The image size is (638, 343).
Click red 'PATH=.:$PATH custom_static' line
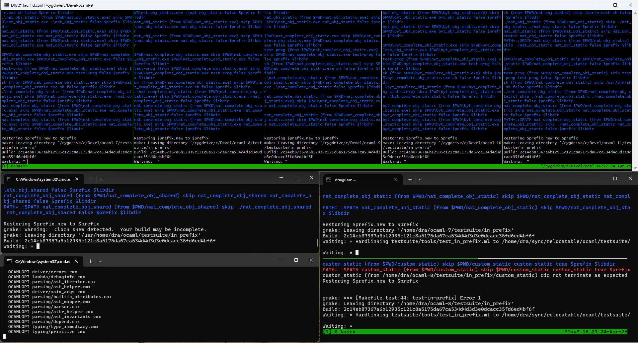(x=476, y=270)
